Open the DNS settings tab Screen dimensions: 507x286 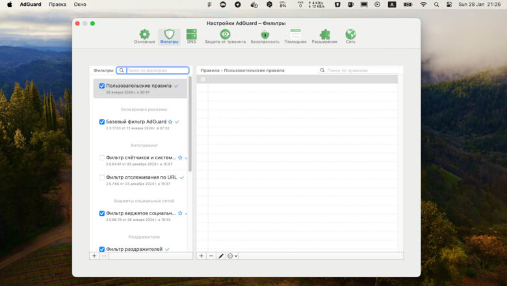191,36
